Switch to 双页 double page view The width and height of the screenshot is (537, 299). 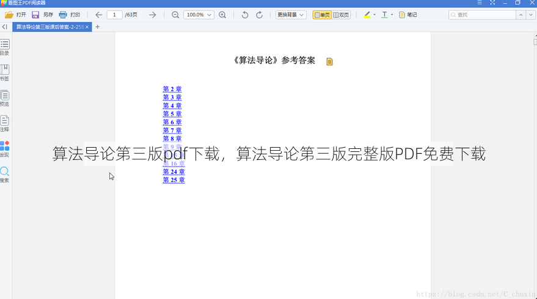pos(341,15)
